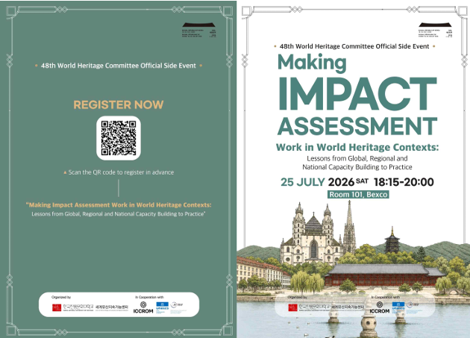Click 'Lessons from Global' subtitle on the green poster
This screenshot has height=338, width=470.
click(x=119, y=214)
